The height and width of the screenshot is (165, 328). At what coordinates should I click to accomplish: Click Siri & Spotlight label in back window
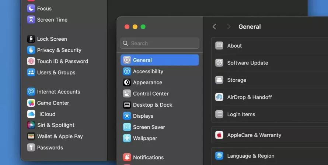pos(56,125)
